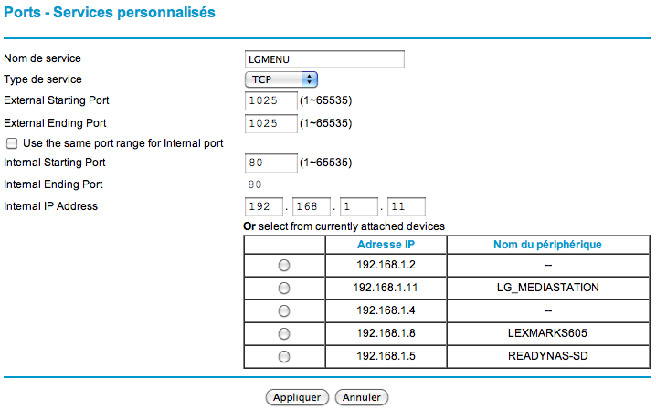The image size is (656, 420).
Task: Click the External Starting Port field
Action: pos(270,100)
